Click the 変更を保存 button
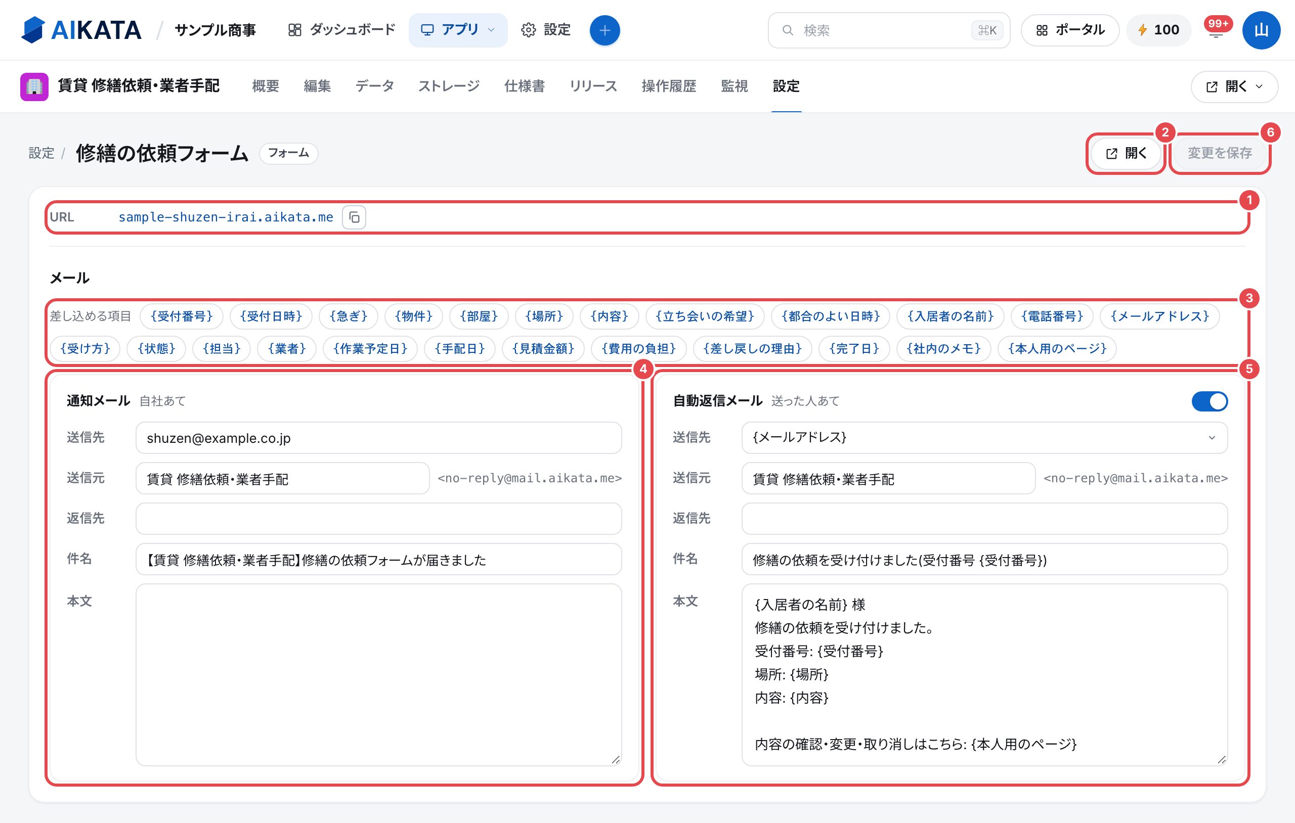Viewport: 1295px width, 823px height. pos(1220,153)
